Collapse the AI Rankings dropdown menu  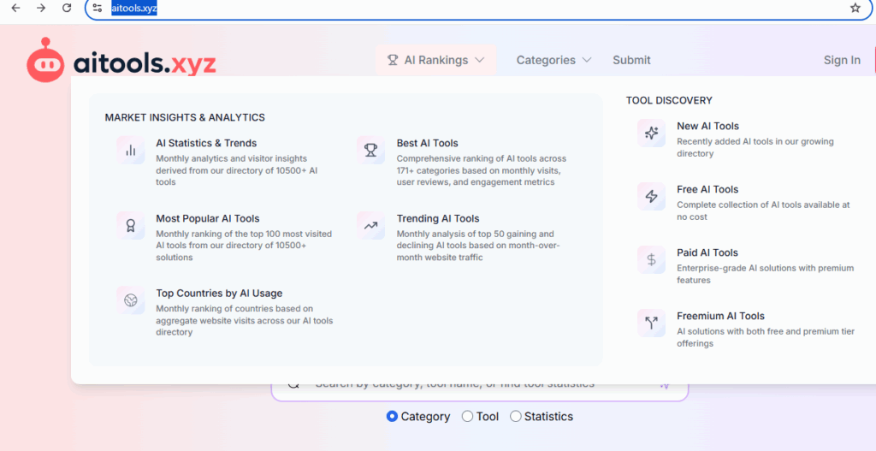(436, 60)
